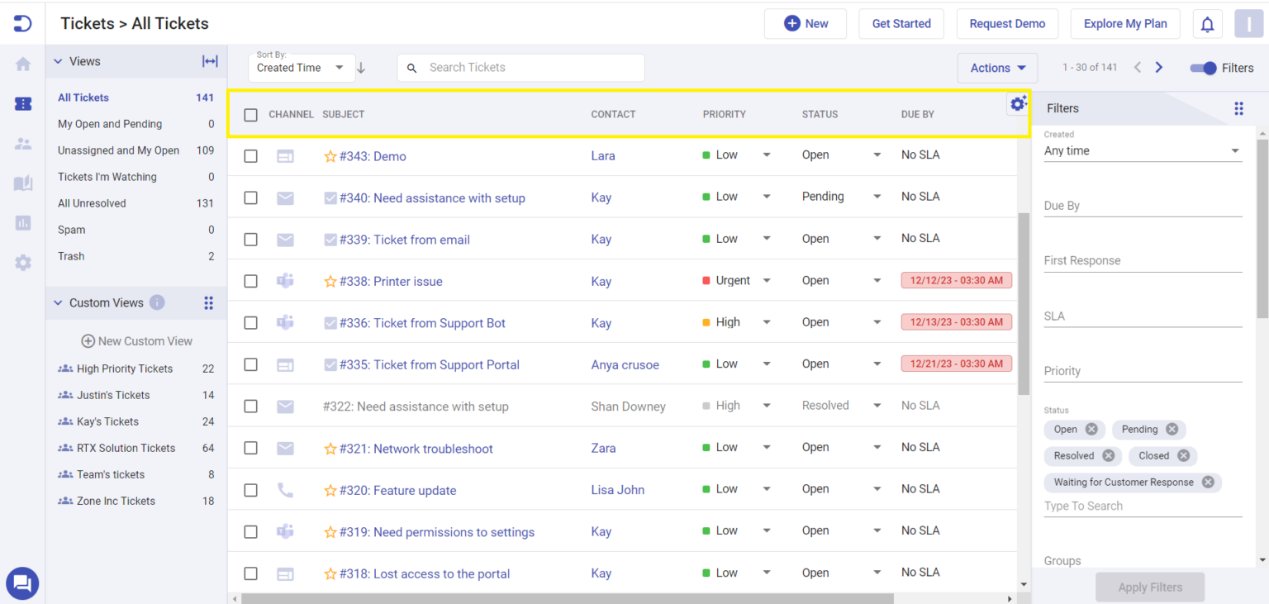
Task: Select the Tickets icon in the left sidebar
Action: click(x=22, y=104)
